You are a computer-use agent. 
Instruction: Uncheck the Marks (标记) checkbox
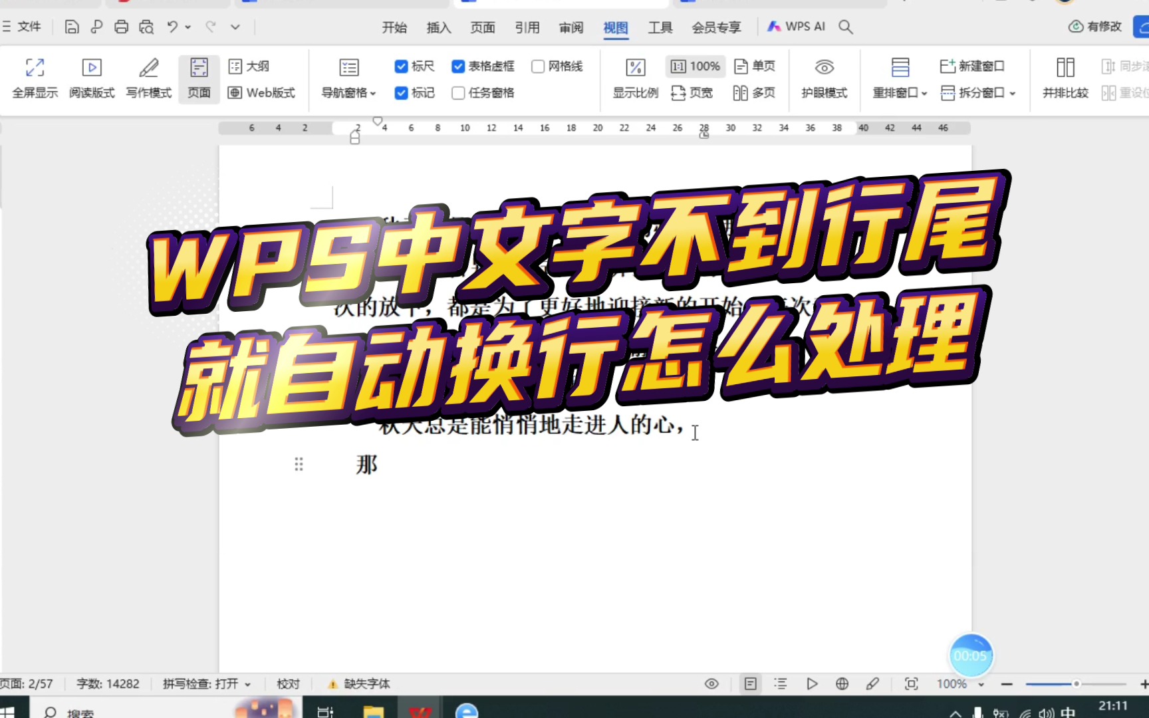pyautogui.click(x=401, y=93)
